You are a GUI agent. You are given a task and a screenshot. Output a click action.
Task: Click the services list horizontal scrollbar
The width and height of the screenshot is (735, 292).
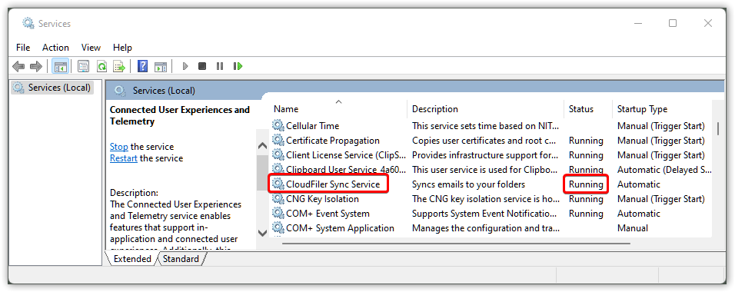pos(456,244)
